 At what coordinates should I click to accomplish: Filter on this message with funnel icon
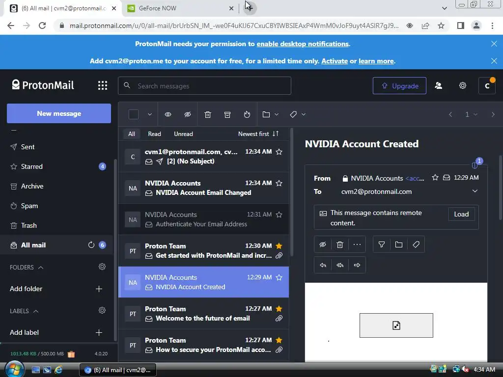pos(381,244)
